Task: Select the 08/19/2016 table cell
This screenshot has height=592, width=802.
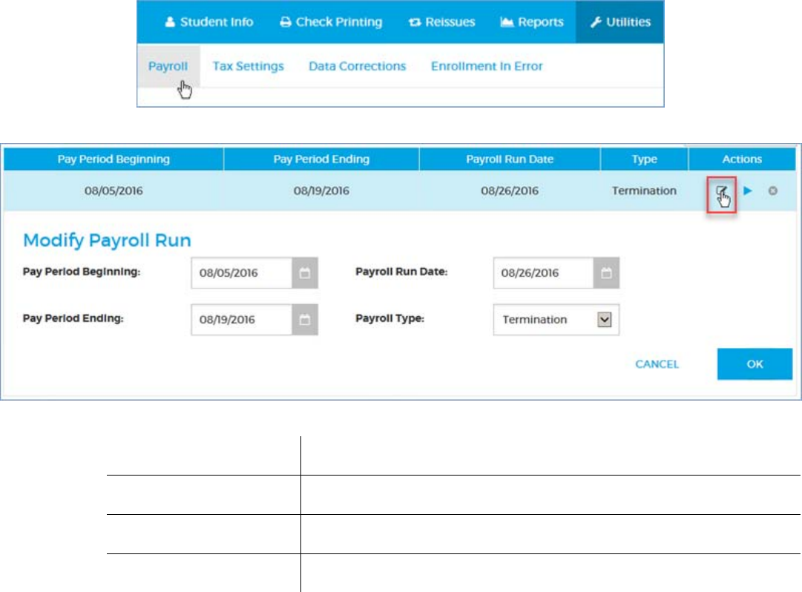Action: pyautogui.click(x=321, y=191)
